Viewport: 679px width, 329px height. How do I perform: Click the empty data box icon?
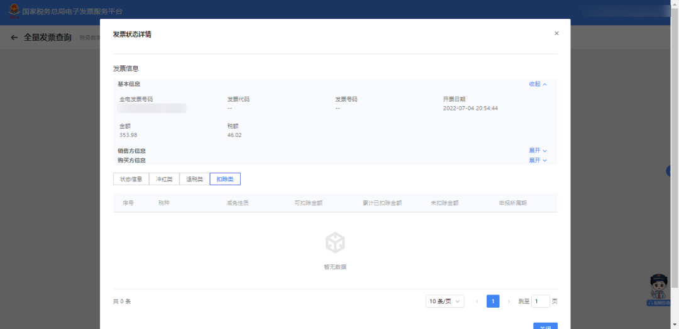335,243
